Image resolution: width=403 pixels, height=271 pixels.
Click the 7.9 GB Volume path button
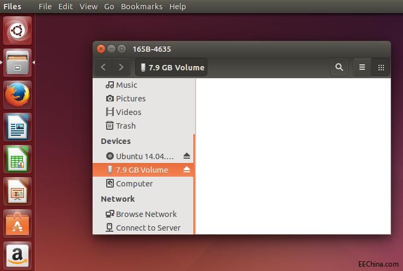coord(171,67)
